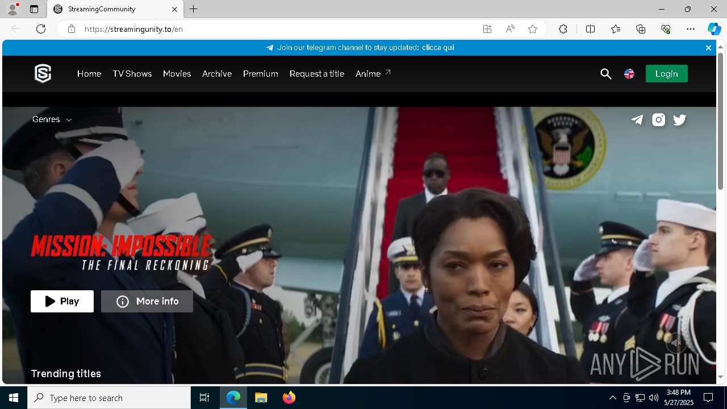Open the Request a title page
727x409 pixels.
coord(317,74)
